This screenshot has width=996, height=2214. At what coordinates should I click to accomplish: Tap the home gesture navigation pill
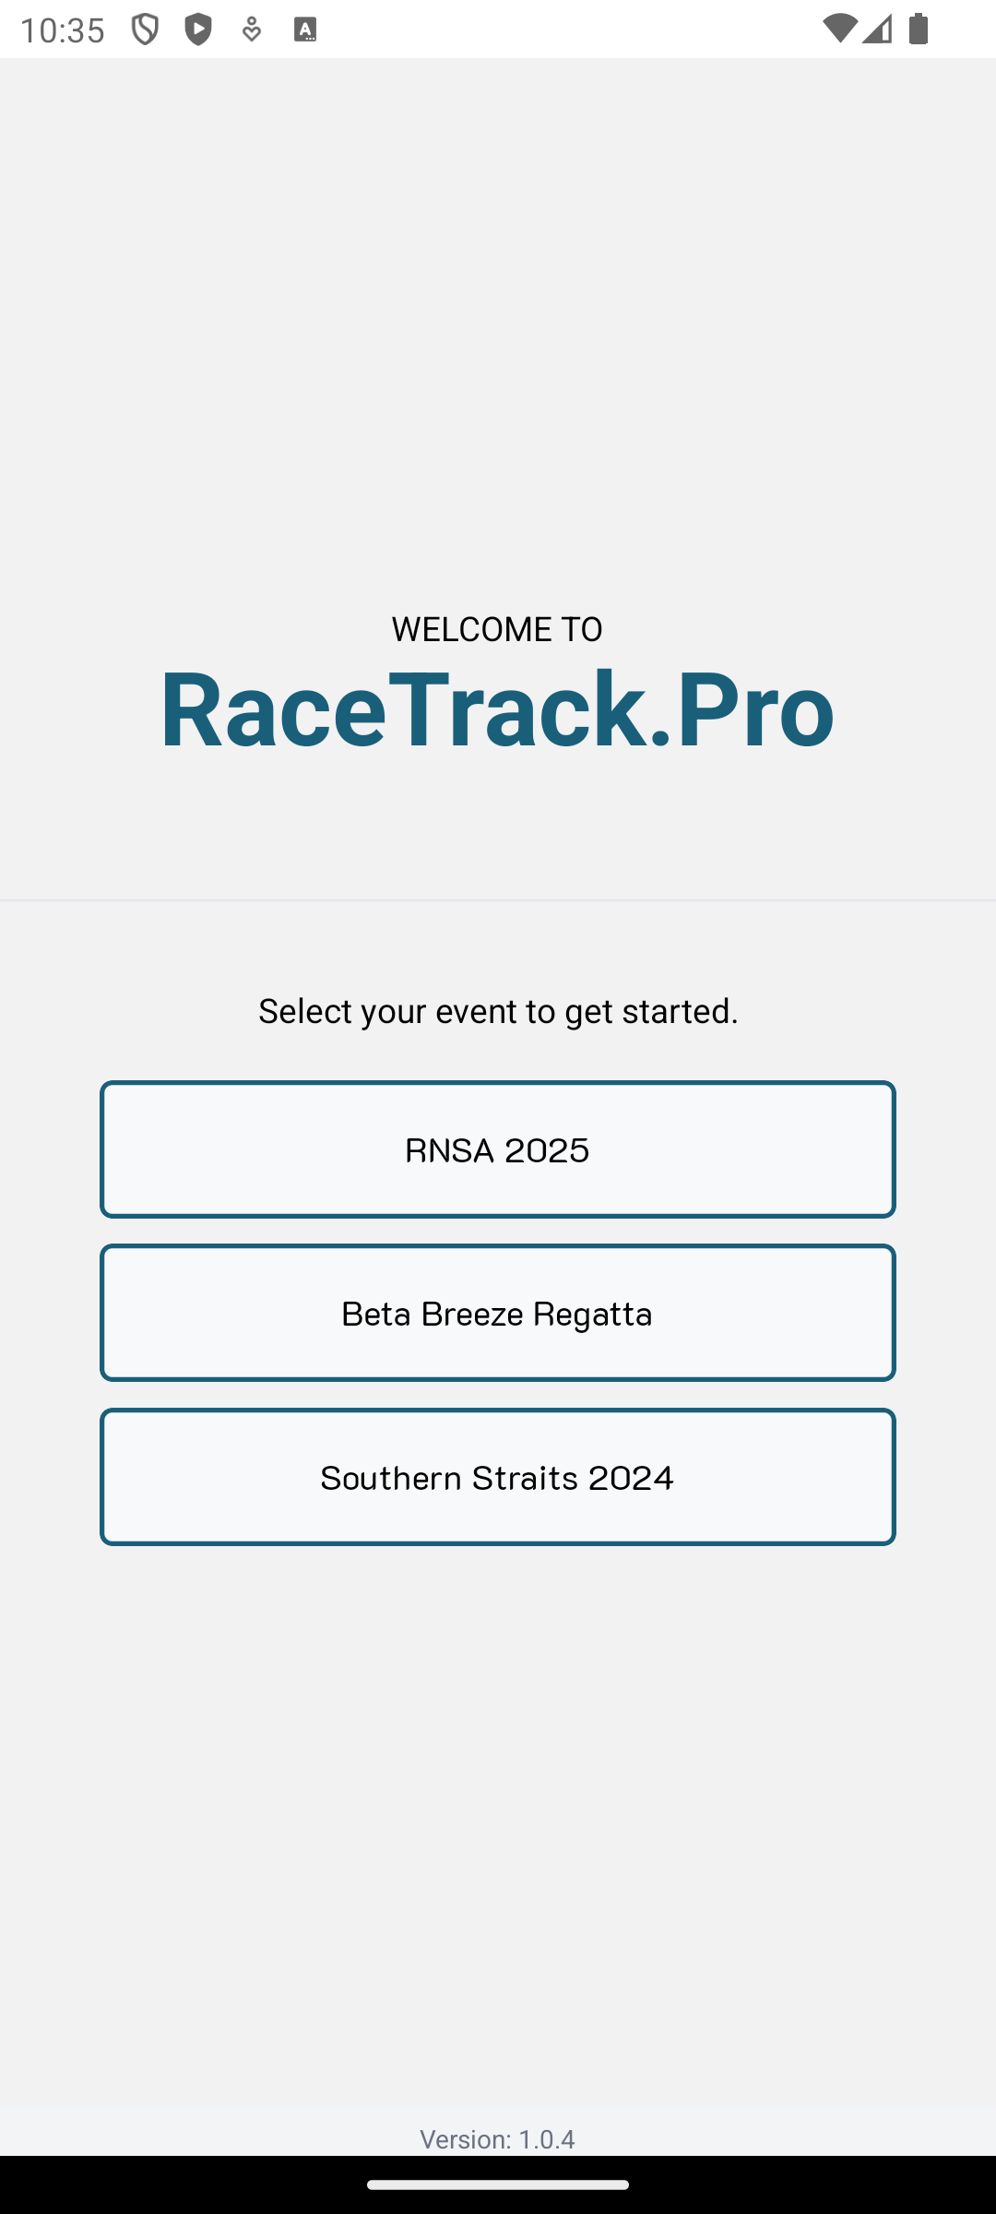pyautogui.click(x=498, y=2184)
